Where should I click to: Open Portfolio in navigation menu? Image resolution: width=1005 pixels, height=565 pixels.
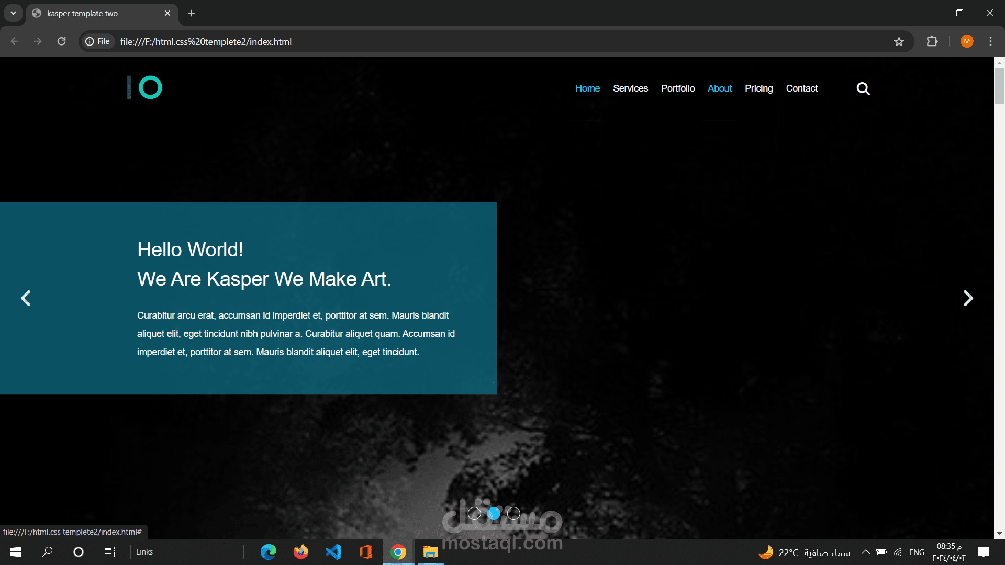point(678,88)
